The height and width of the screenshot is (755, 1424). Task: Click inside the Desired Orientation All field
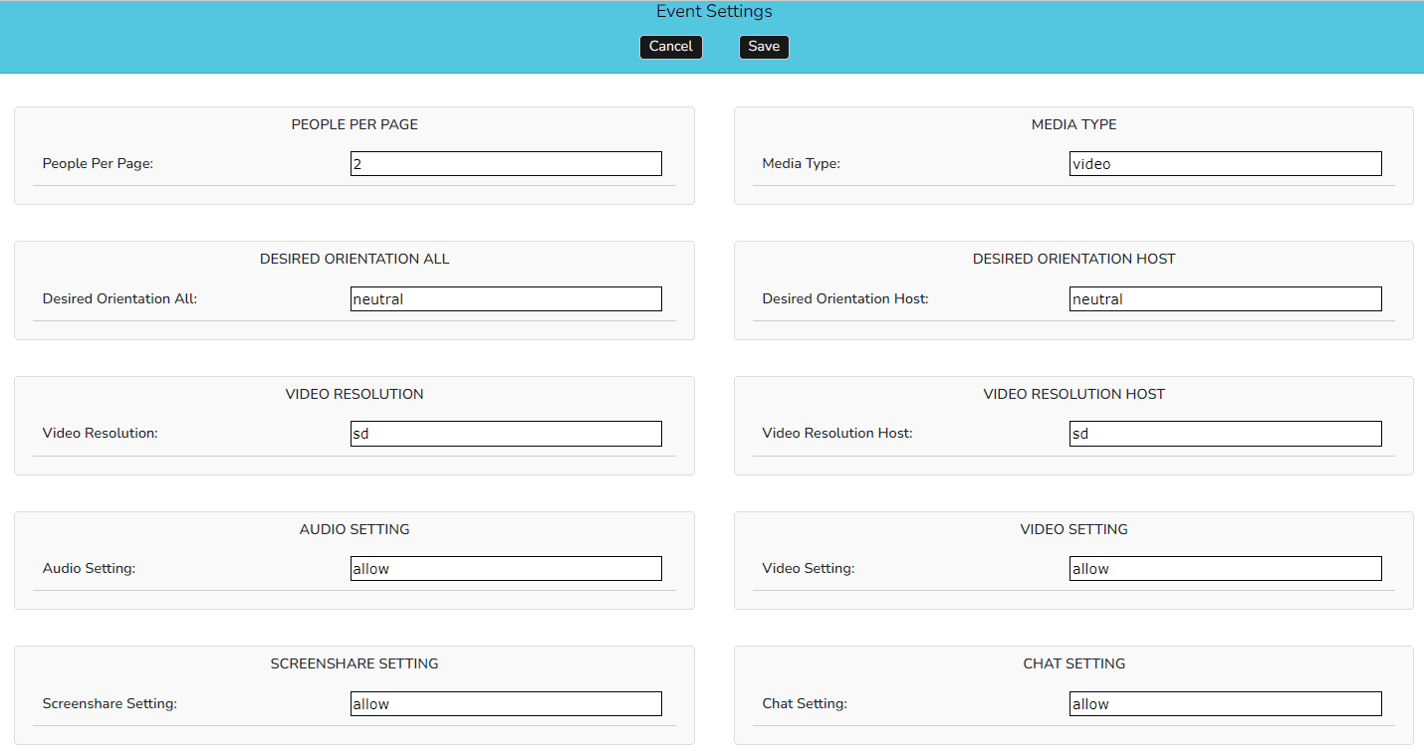(x=505, y=298)
